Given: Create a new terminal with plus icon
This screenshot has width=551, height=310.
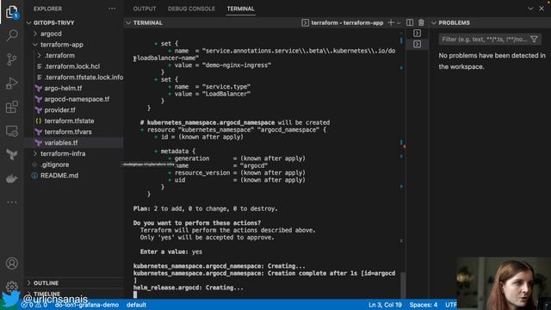Looking at the screenshot, I should point(390,22).
